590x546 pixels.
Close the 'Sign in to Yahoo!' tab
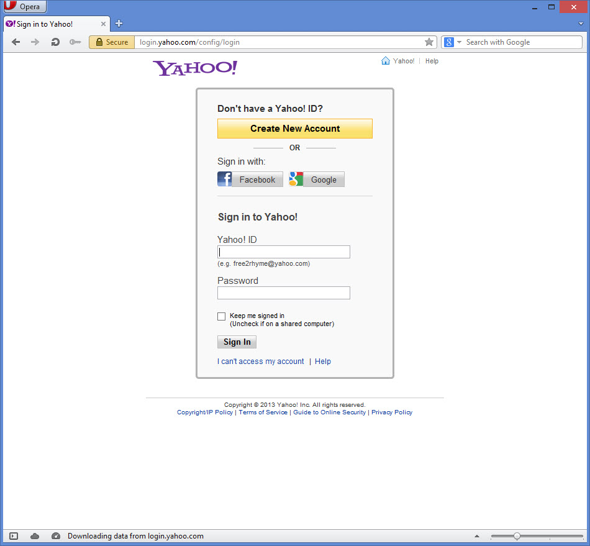(103, 24)
